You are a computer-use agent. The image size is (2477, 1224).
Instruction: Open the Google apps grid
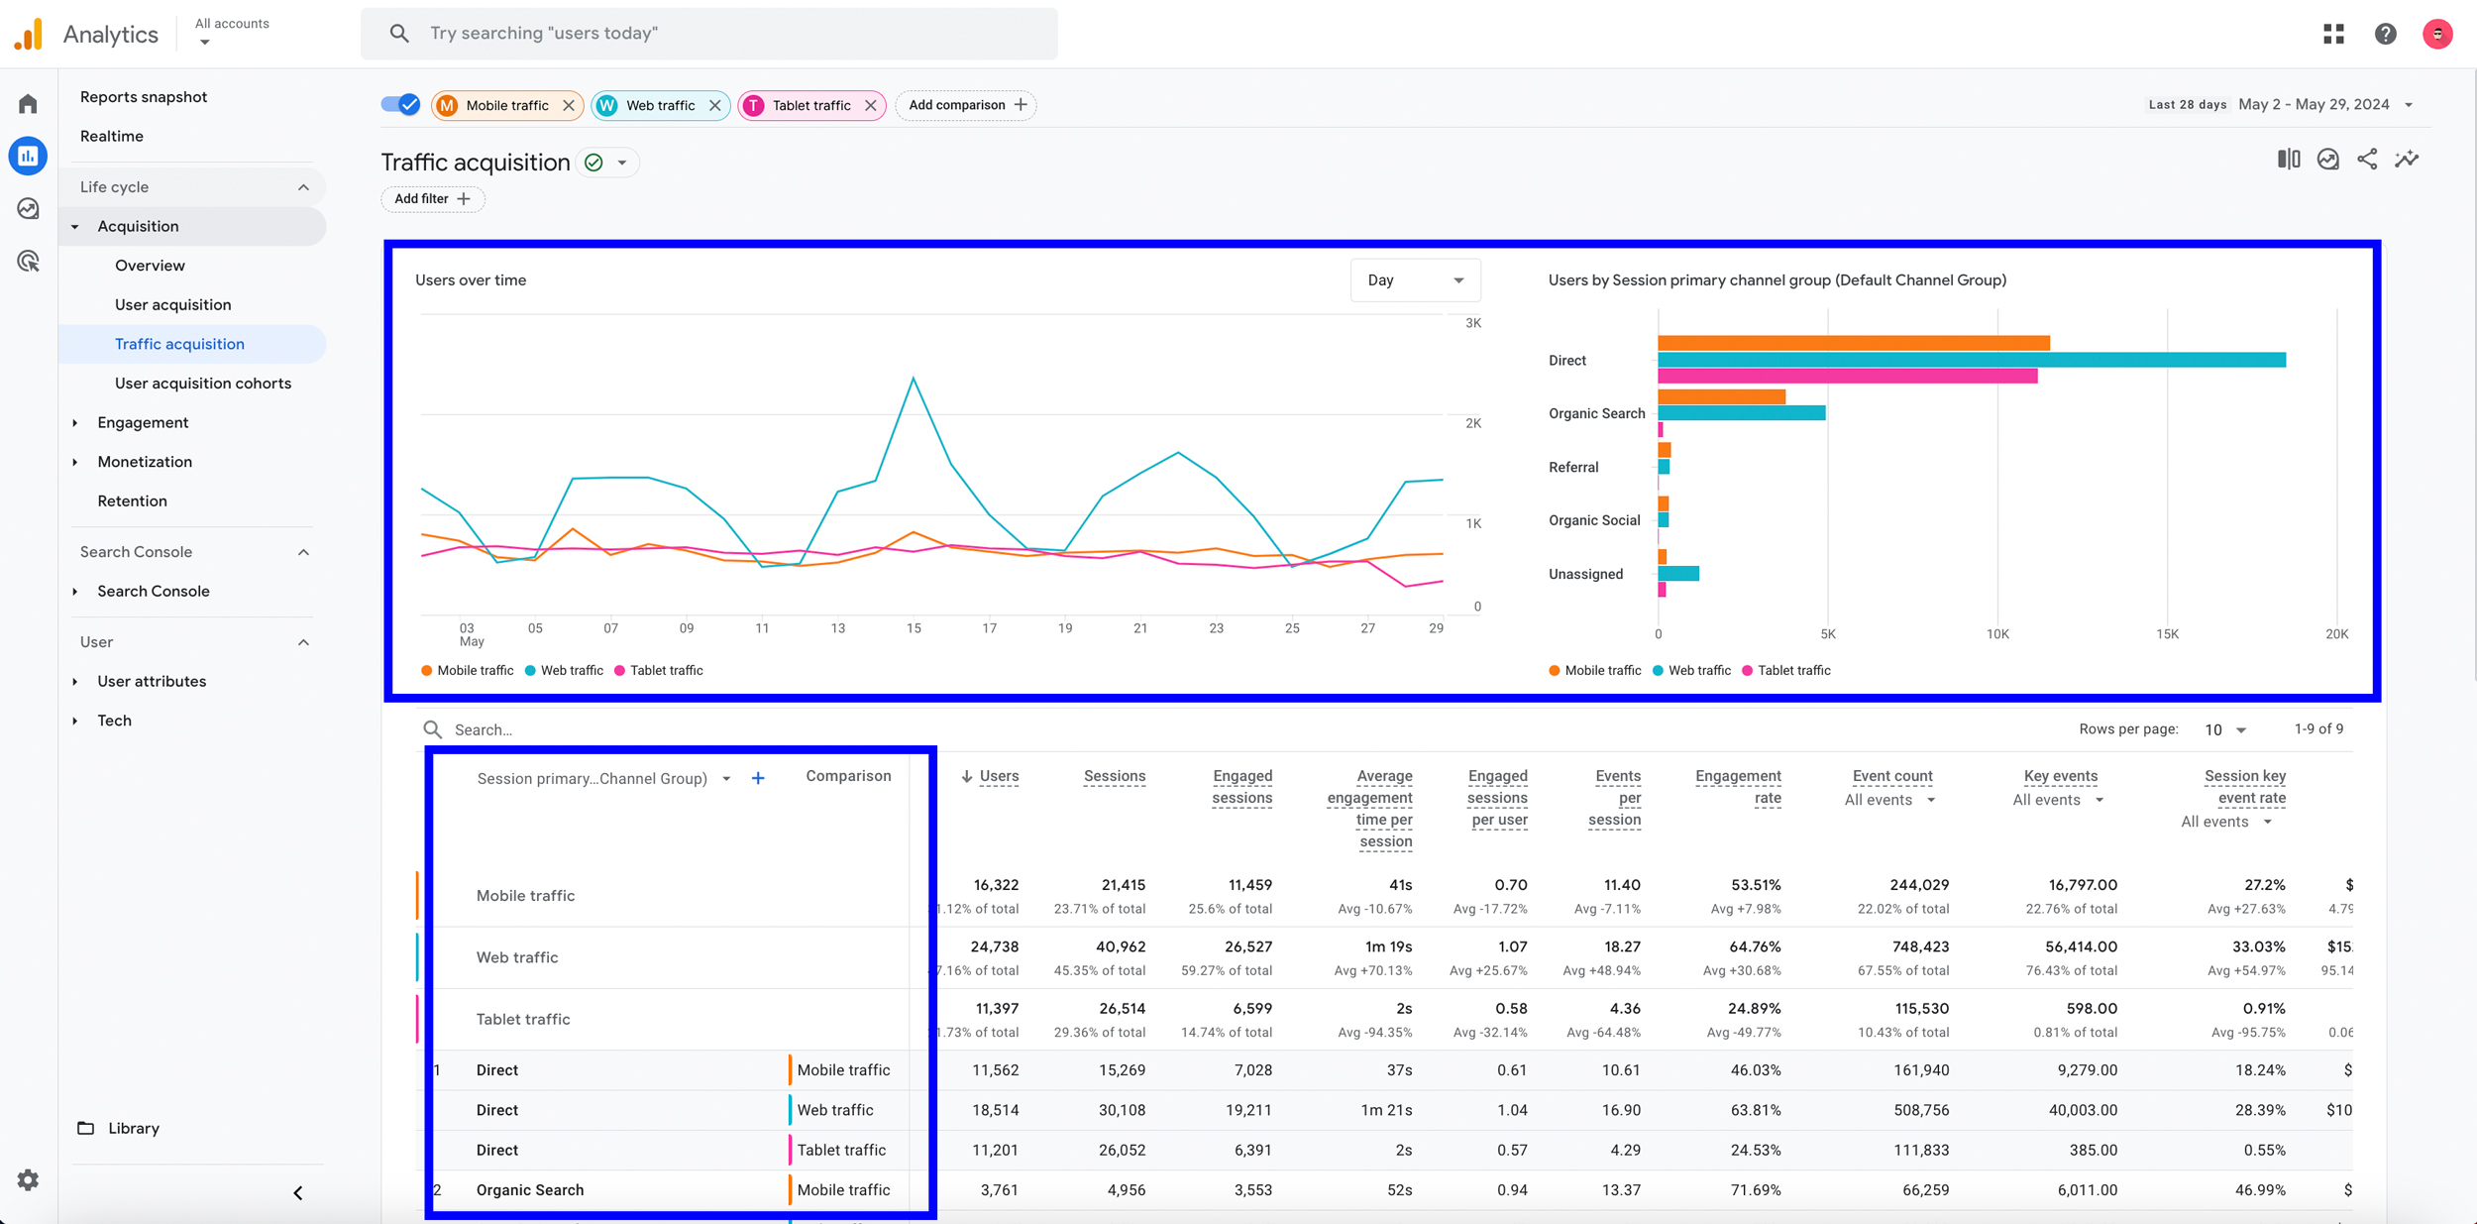[x=2333, y=34]
